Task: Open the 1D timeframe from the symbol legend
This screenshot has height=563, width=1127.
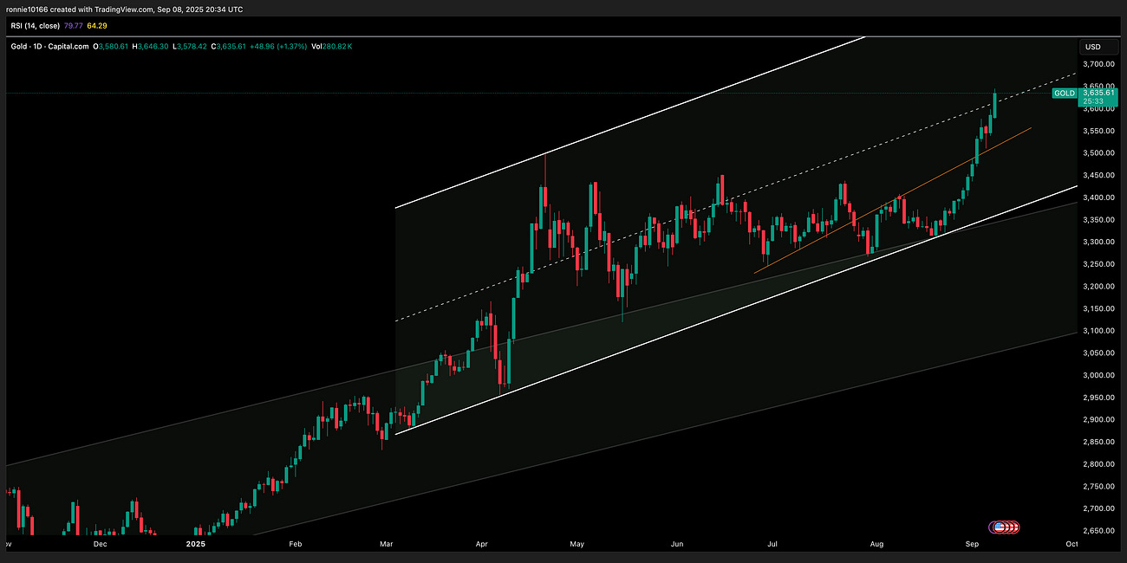Action: tap(36, 46)
